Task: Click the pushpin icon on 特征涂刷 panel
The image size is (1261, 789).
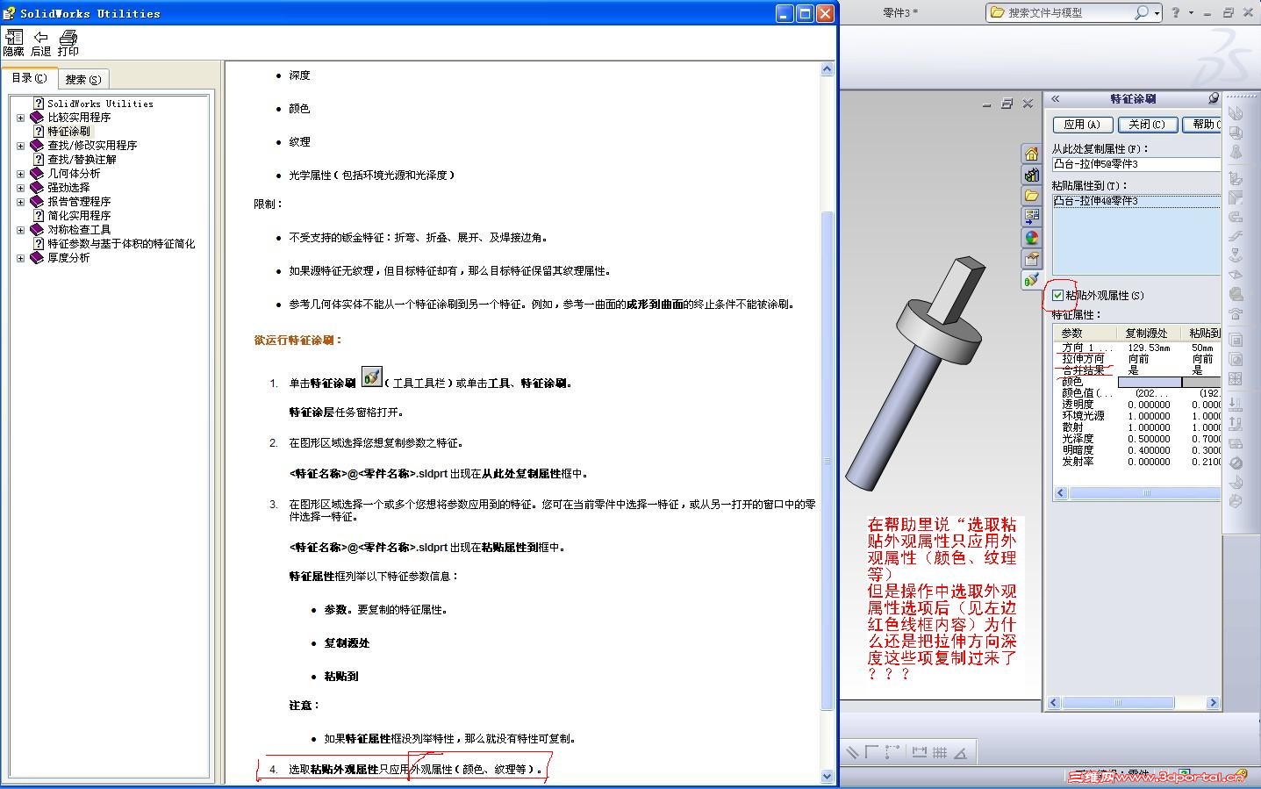Action: pyautogui.click(x=1214, y=98)
